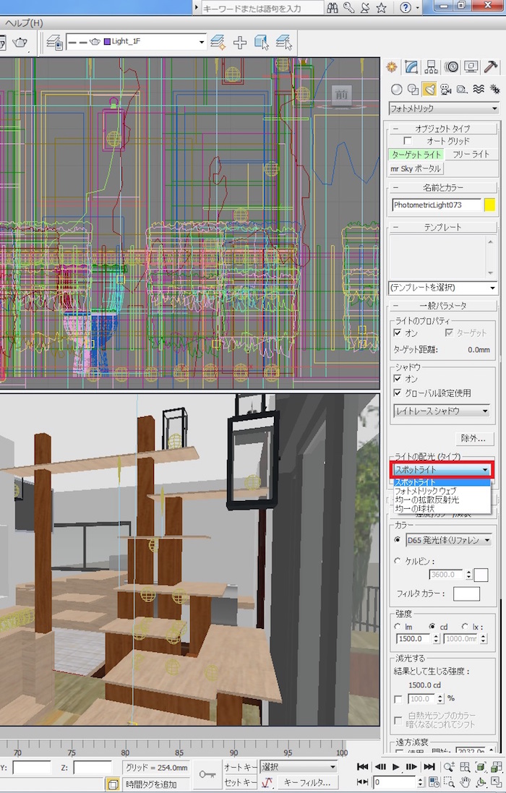Open the ヘルプ(H) menu

pos(24,22)
